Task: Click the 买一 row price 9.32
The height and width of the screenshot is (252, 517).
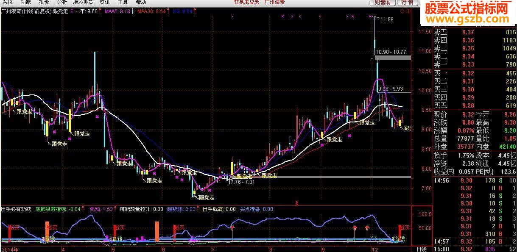Action: pos(468,73)
